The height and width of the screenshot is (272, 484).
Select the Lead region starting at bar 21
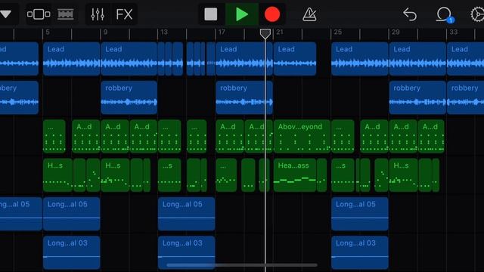295,59
